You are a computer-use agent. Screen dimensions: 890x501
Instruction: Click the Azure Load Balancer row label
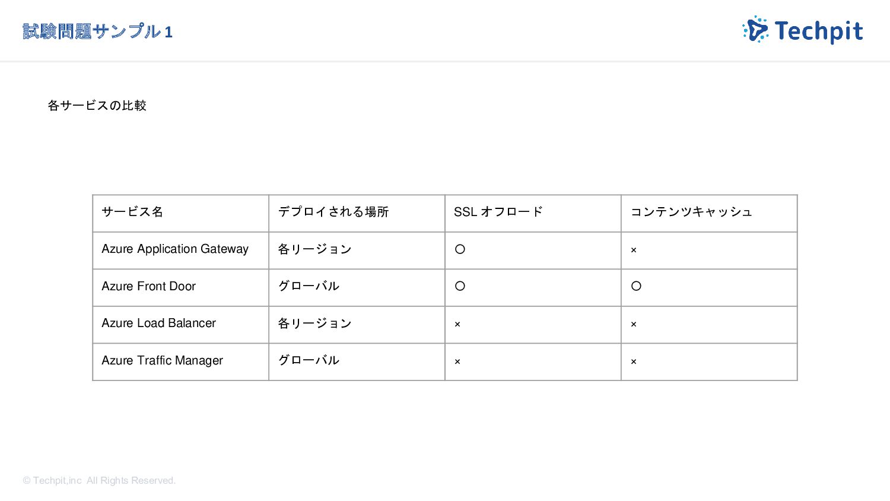click(x=158, y=324)
